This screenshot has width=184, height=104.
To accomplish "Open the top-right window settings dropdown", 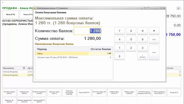I will point(179,8).
